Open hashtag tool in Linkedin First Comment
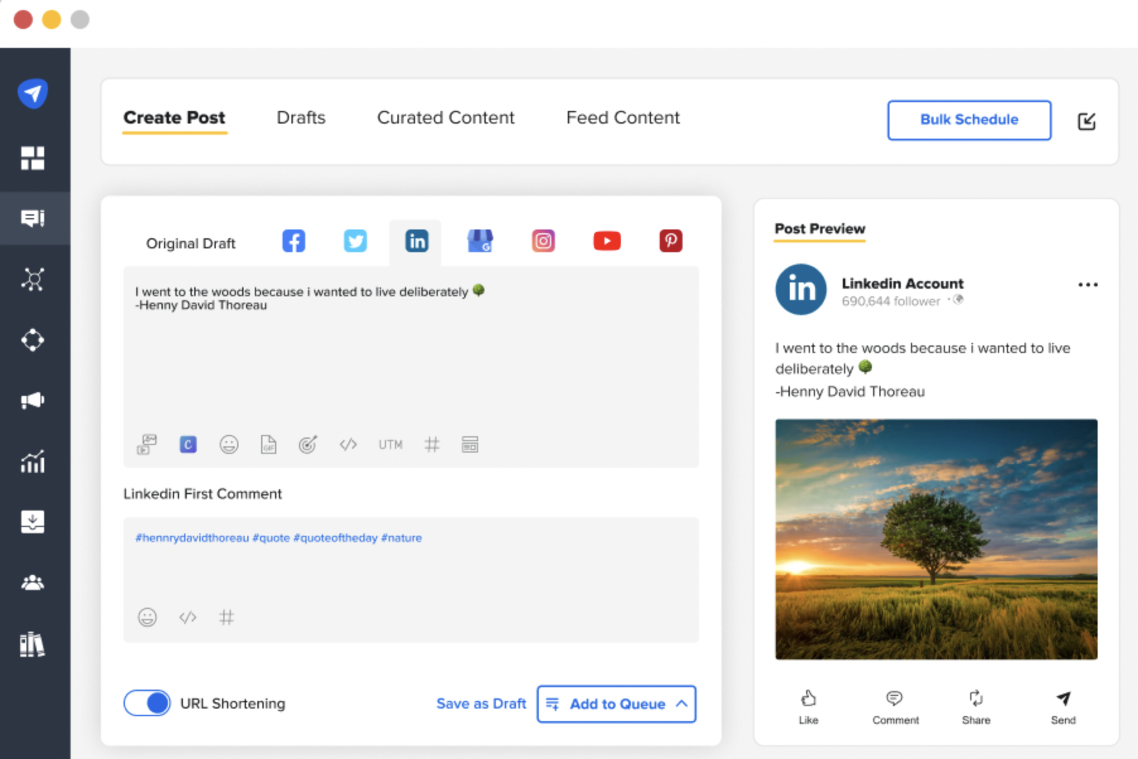Screen dimensions: 1138x759 (226, 617)
